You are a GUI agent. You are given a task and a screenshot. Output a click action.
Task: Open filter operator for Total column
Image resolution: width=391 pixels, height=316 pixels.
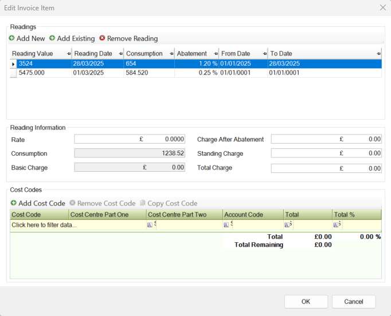tap(287, 225)
